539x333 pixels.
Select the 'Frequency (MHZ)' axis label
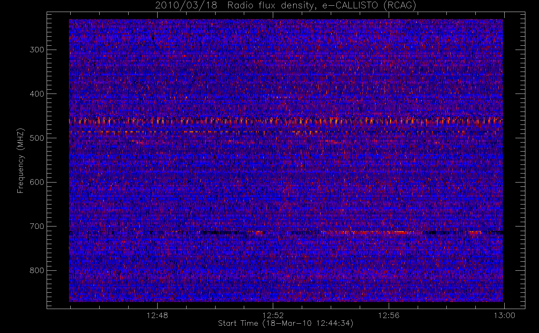point(21,161)
